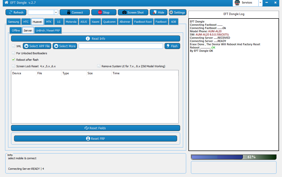This screenshot has height=177, width=282.
Task: Click the 61% progress bar
Action: point(234,157)
